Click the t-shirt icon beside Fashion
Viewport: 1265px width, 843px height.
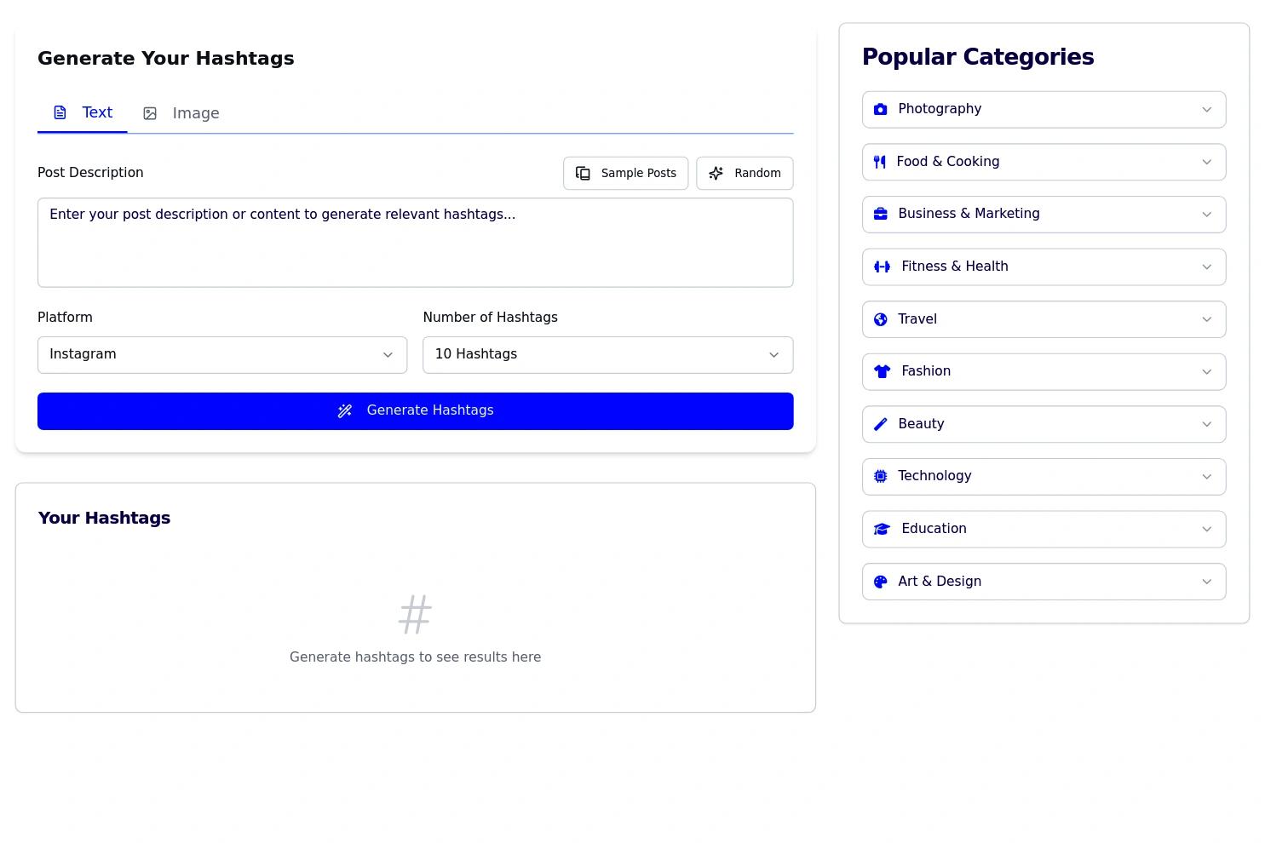click(882, 371)
